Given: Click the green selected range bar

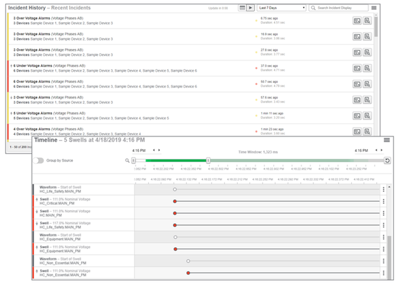Looking at the screenshot, I should [176, 160].
